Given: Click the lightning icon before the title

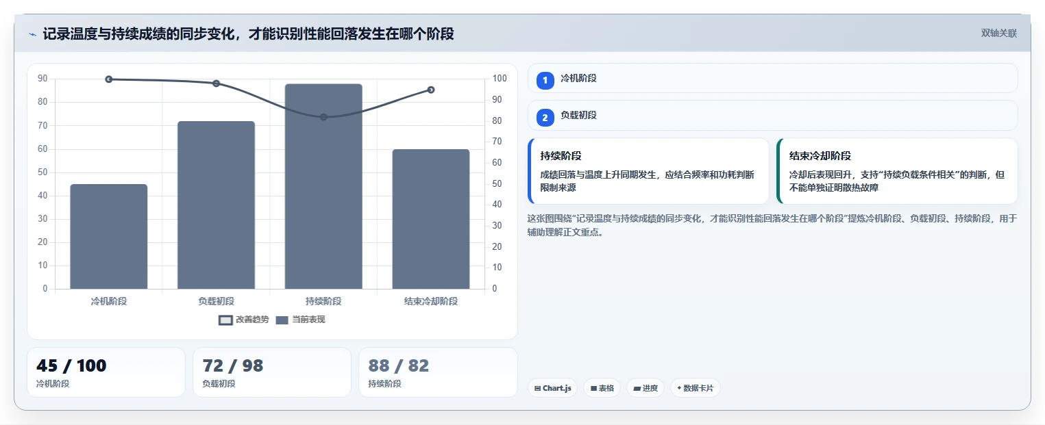Looking at the screenshot, I should [x=32, y=34].
